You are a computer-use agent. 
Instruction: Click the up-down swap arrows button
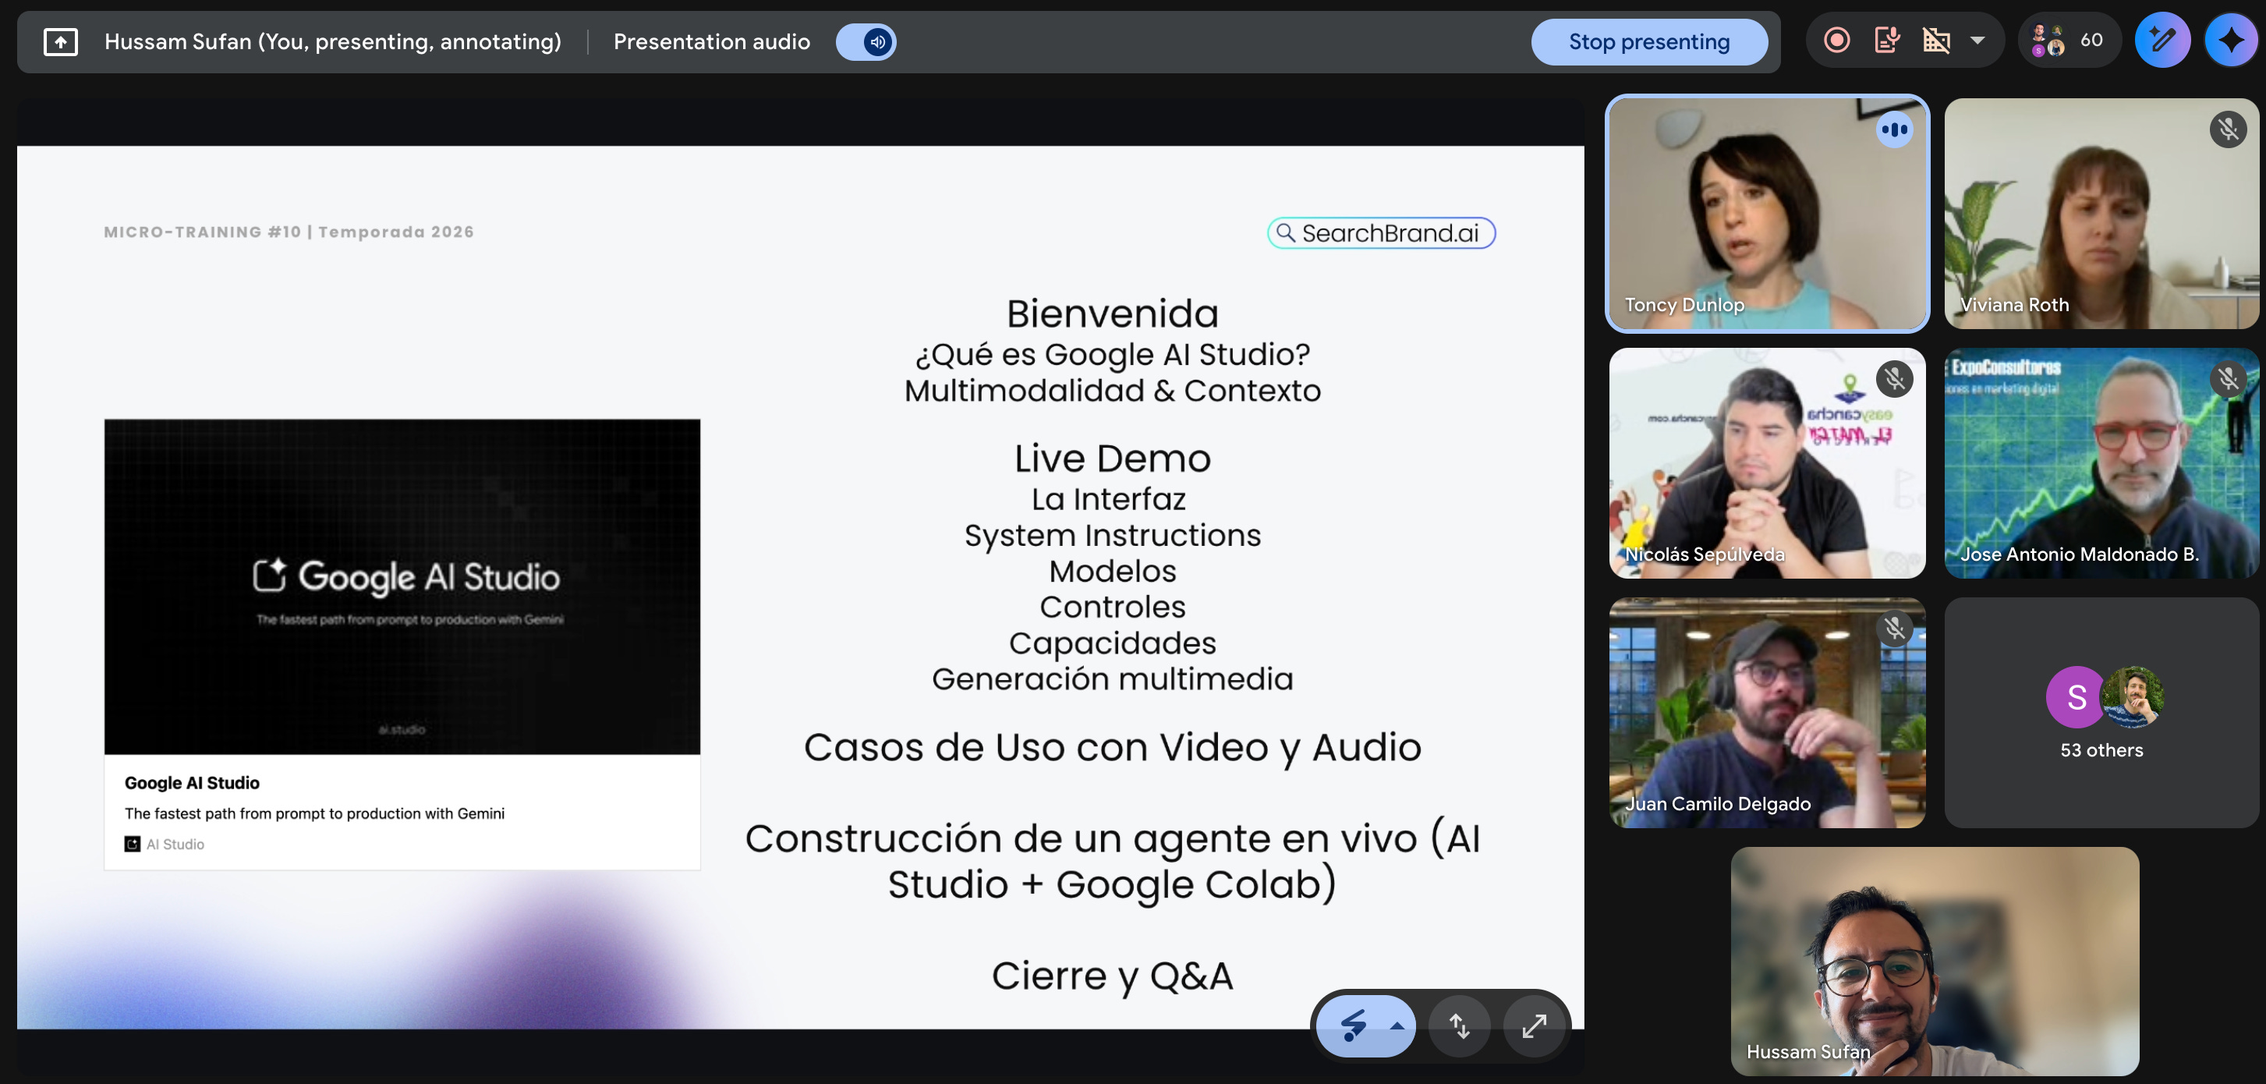tap(1460, 1026)
